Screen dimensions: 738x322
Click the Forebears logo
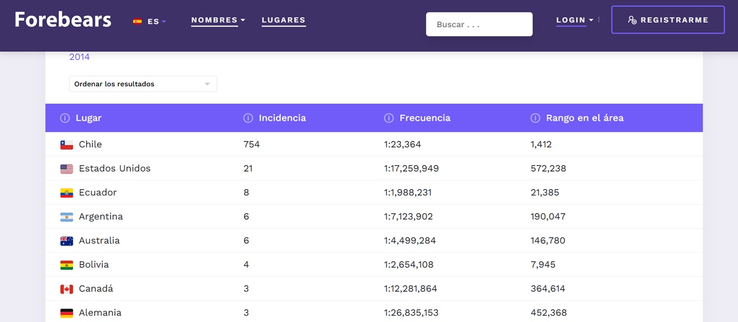tap(63, 20)
